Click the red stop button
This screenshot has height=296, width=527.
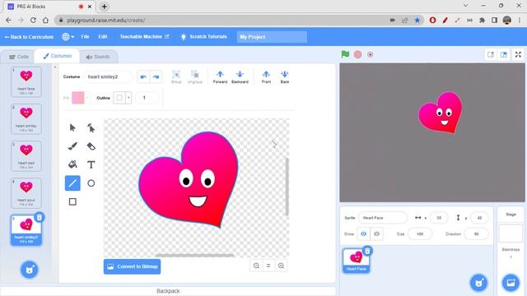(357, 54)
